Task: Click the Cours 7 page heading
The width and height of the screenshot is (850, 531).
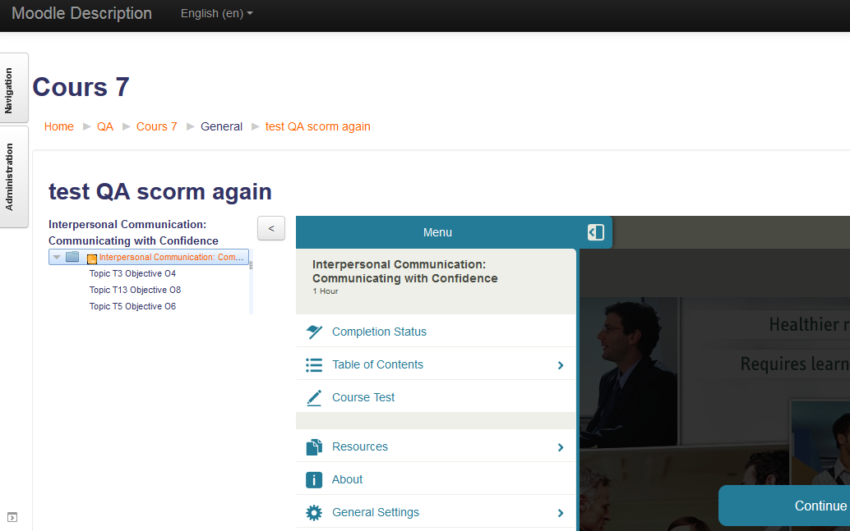Action: [x=81, y=87]
